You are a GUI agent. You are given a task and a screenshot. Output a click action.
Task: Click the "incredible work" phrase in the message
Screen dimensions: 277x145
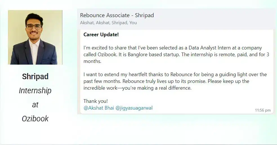pos(99,88)
